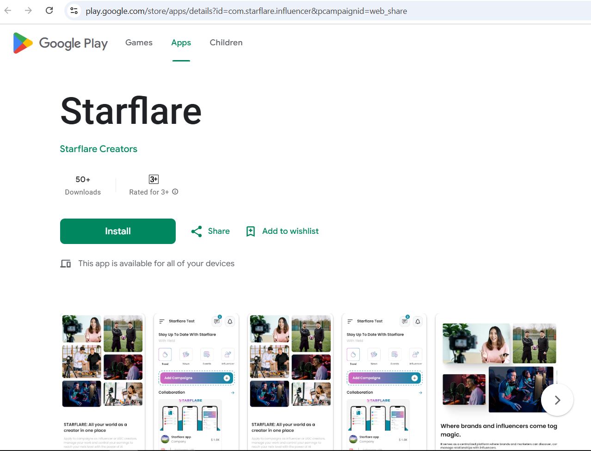591x451 pixels.
Task: Click the Share icon
Action: click(x=197, y=232)
